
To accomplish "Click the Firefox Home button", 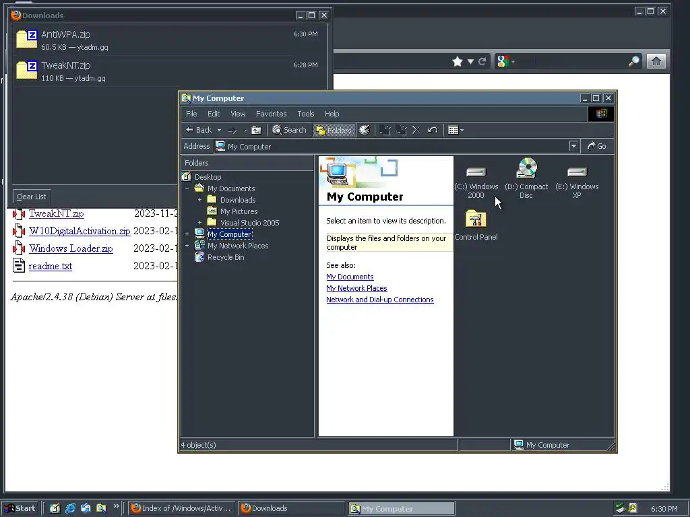I will (x=656, y=61).
